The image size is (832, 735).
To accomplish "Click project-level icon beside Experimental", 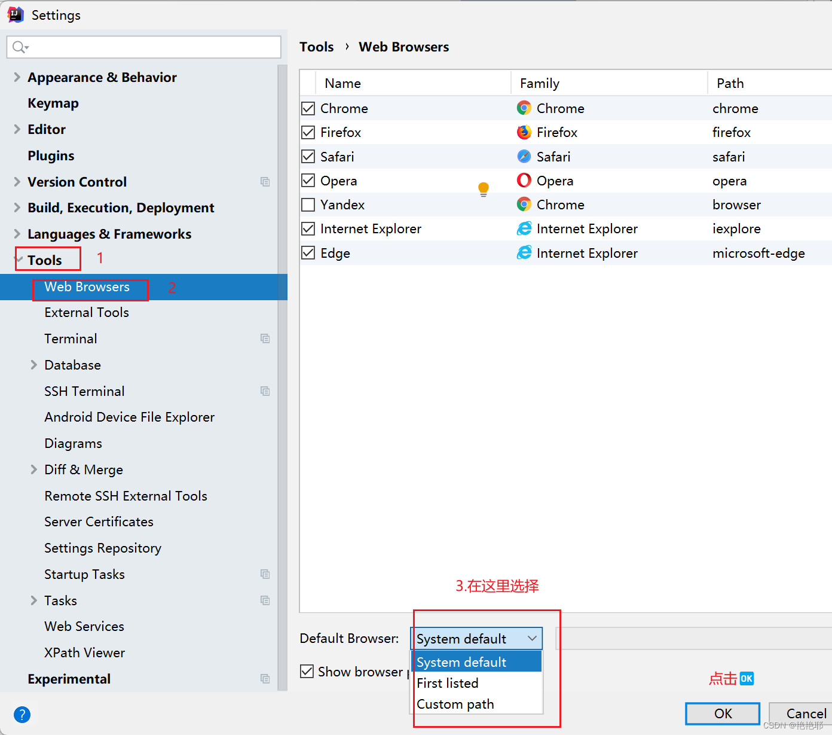I will coord(265,679).
